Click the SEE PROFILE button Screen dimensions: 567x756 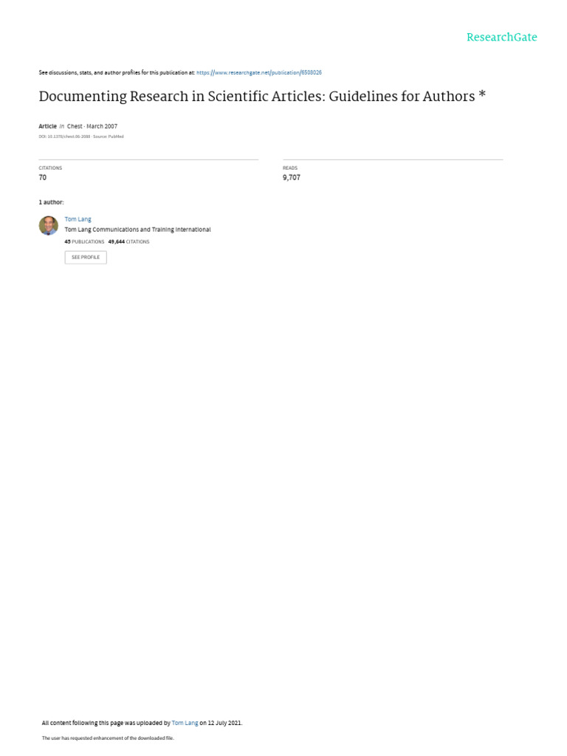pos(86,258)
